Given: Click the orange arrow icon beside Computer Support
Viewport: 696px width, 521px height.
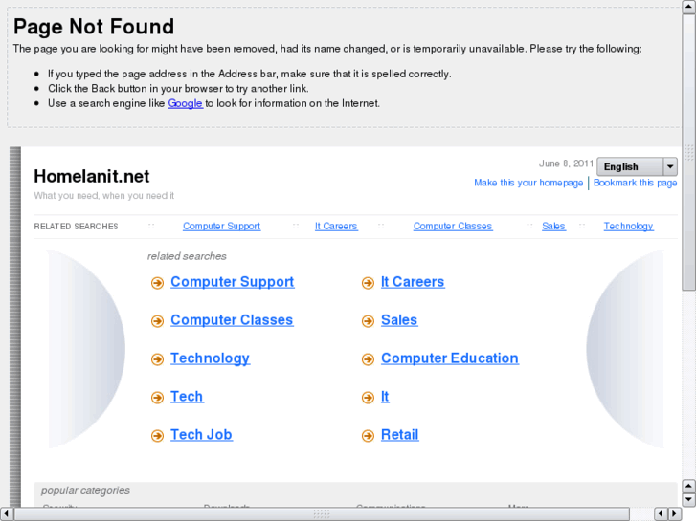Looking at the screenshot, I should [x=157, y=283].
